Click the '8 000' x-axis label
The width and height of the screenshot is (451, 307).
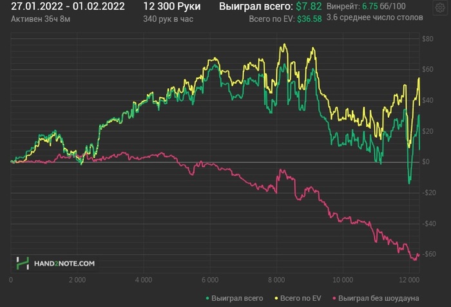276,280
